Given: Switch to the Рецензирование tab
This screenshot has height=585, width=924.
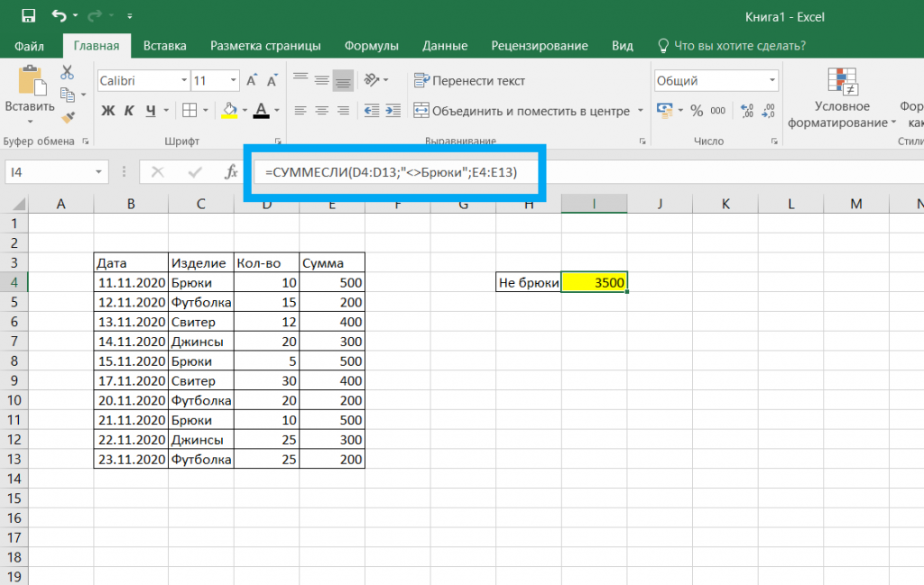Looking at the screenshot, I should pos(540,46).
